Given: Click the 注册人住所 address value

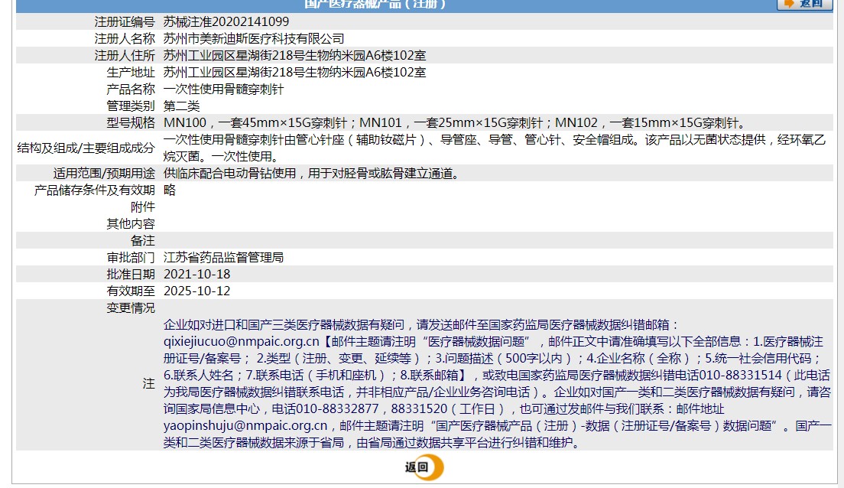Looking at the screenshot, I should (x=294, y=56).
